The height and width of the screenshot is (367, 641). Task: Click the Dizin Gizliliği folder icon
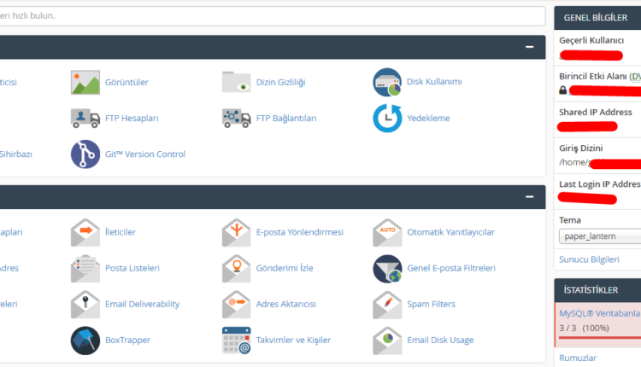[236, 82]
